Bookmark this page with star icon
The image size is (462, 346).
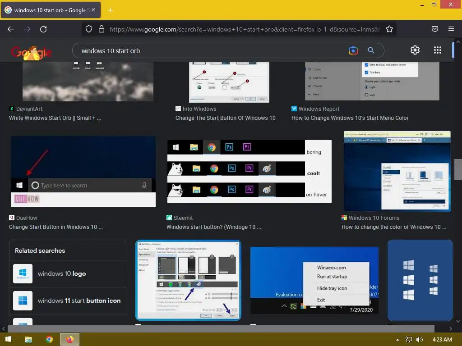[389, 29]
